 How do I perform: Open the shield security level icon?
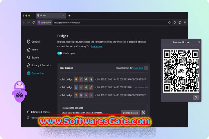pos(175,23)
